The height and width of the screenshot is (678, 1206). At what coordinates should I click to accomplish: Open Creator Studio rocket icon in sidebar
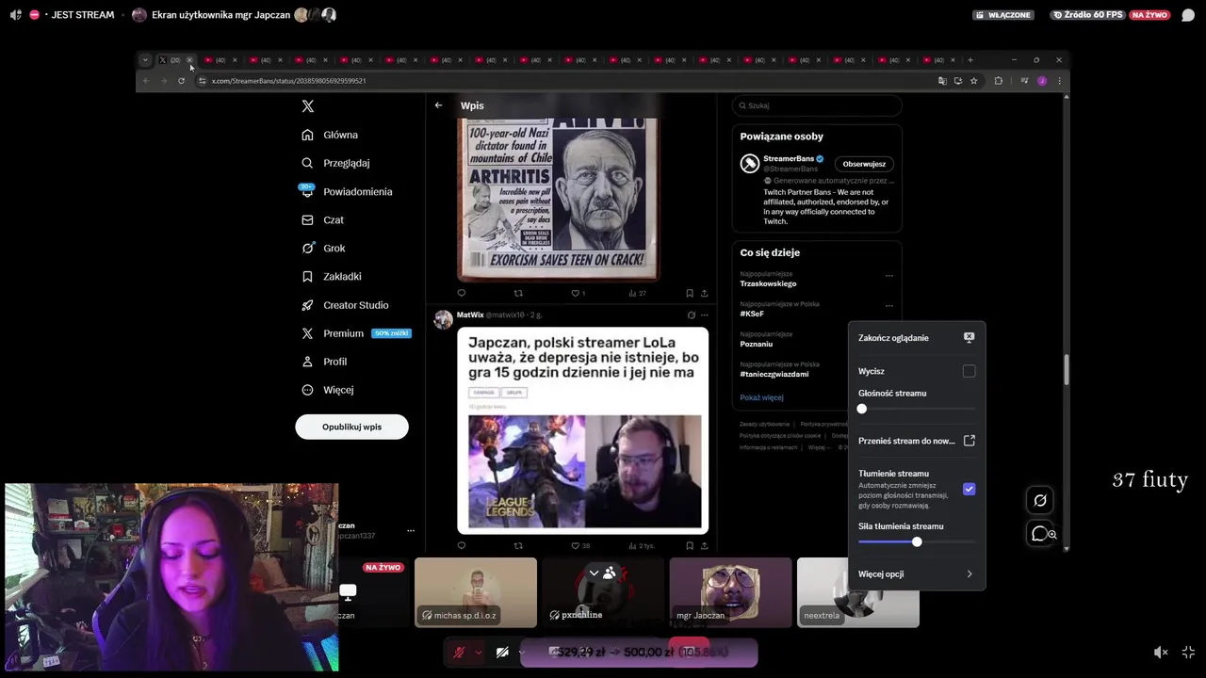click(307, 305)
